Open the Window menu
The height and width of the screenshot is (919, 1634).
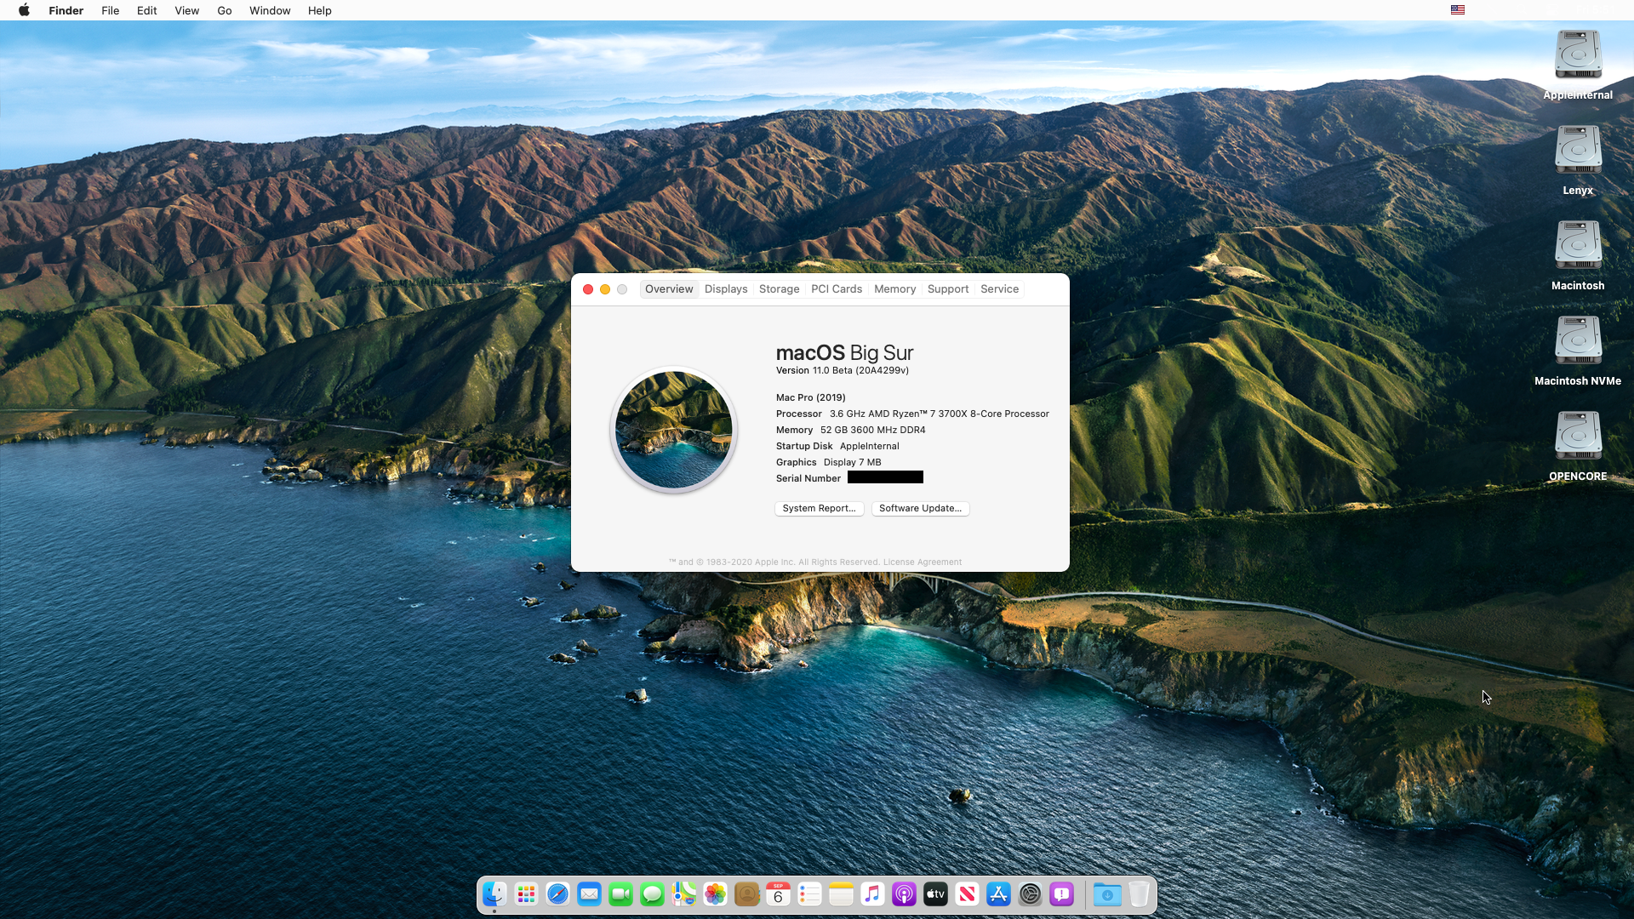pos(270,10)
